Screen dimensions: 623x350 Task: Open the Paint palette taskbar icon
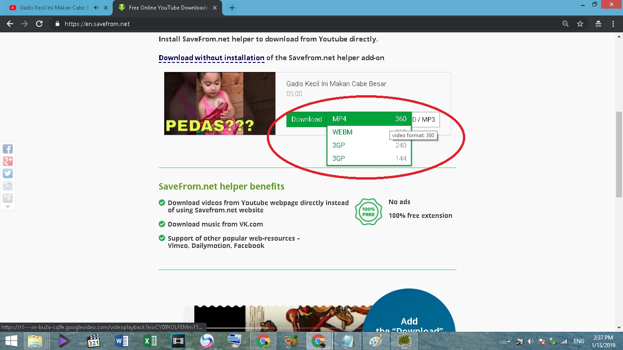tap(376, 341)
